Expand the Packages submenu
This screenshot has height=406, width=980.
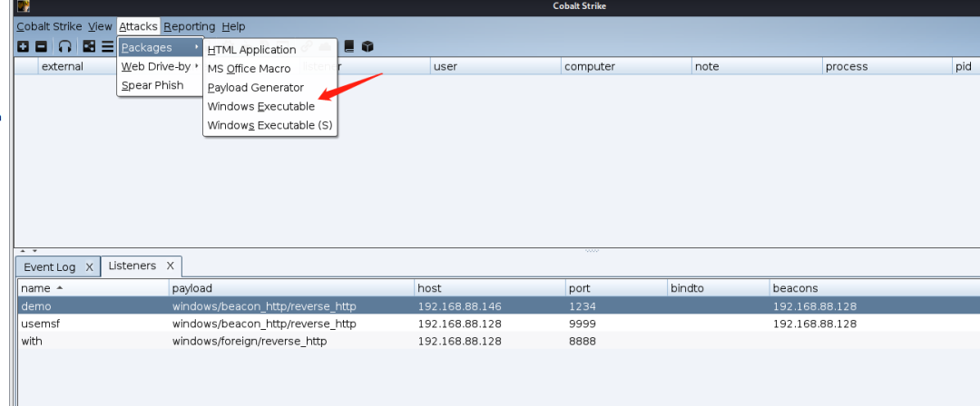160,47
